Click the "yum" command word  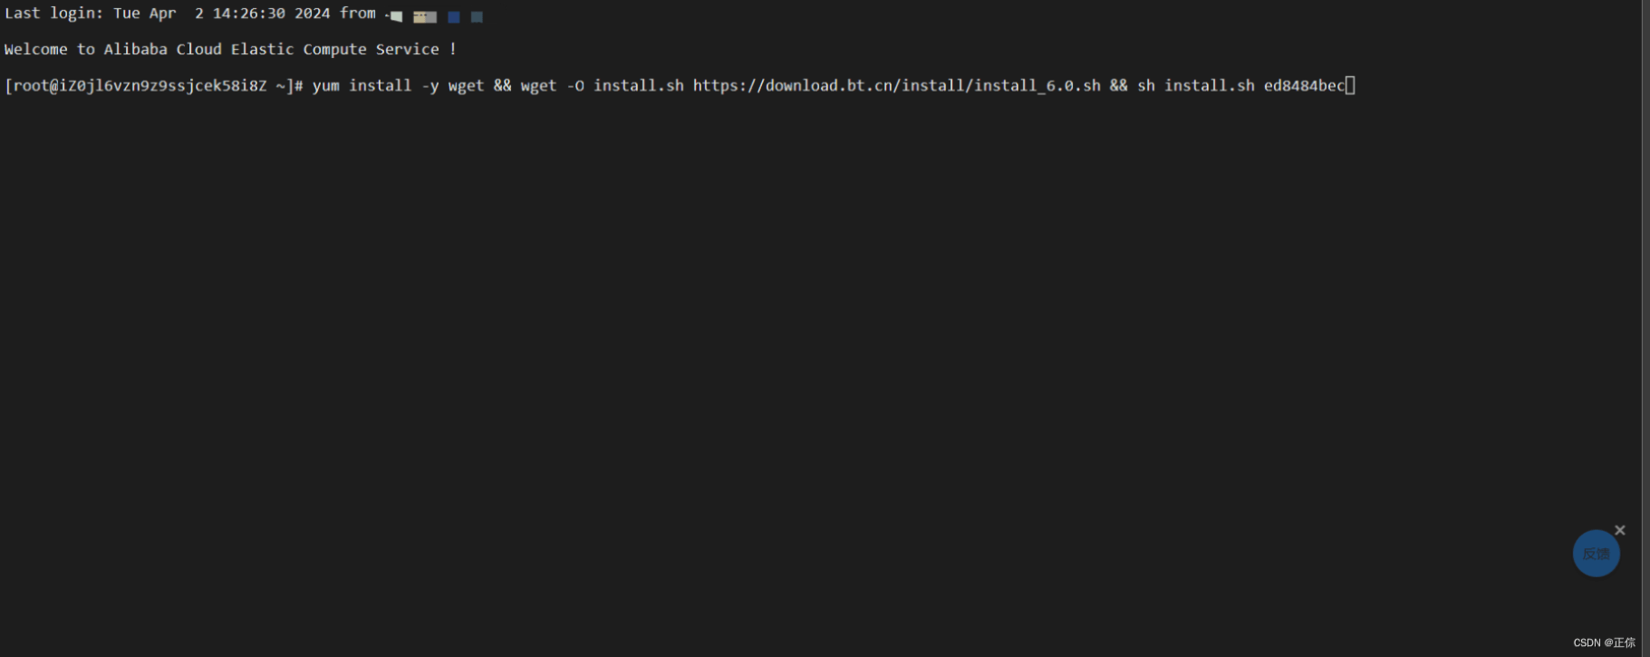click(325, 85)
